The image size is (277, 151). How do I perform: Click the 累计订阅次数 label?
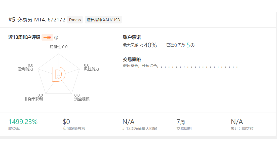[242, 129]
